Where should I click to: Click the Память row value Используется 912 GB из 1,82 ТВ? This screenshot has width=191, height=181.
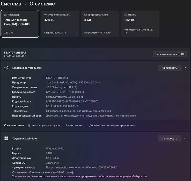65,97
